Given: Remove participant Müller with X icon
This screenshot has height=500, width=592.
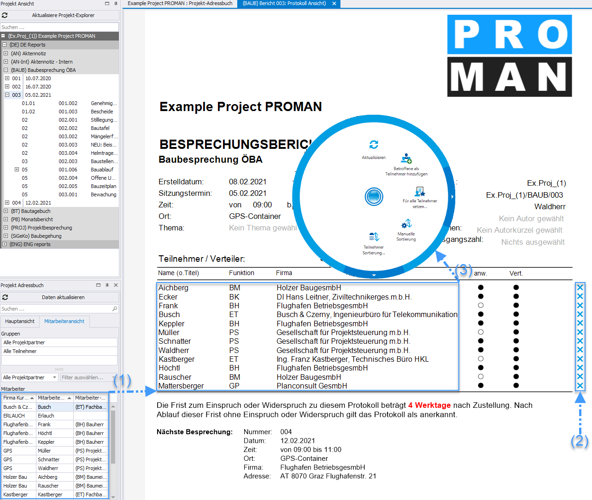Looking at the screenshot, I should coord(580,332).
